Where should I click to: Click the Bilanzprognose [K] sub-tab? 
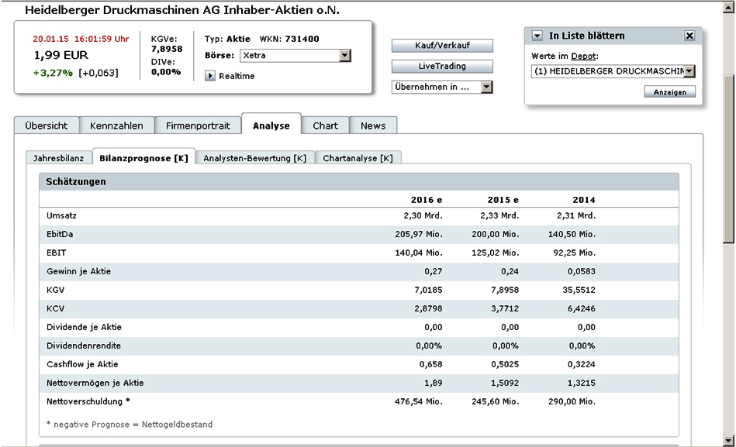[143, 158]
